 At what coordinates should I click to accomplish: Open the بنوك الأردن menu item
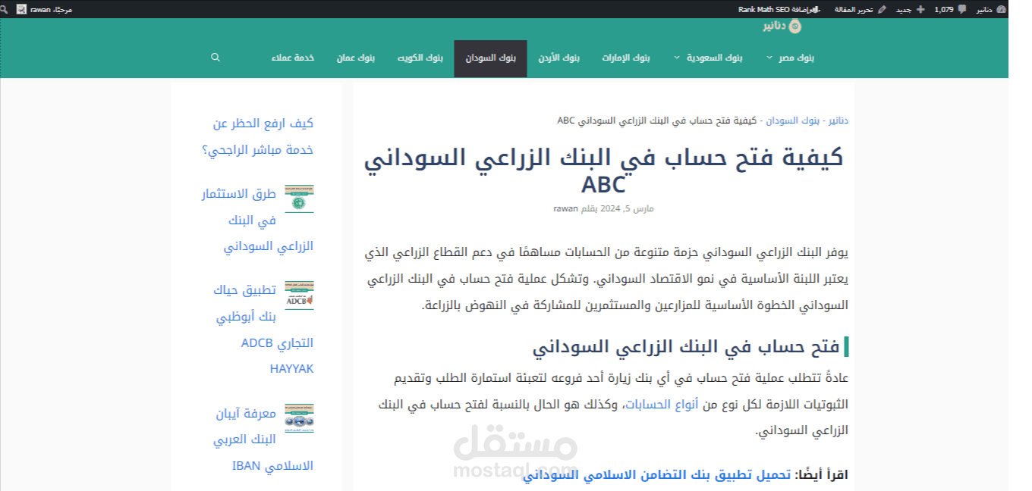click(559, 58)
